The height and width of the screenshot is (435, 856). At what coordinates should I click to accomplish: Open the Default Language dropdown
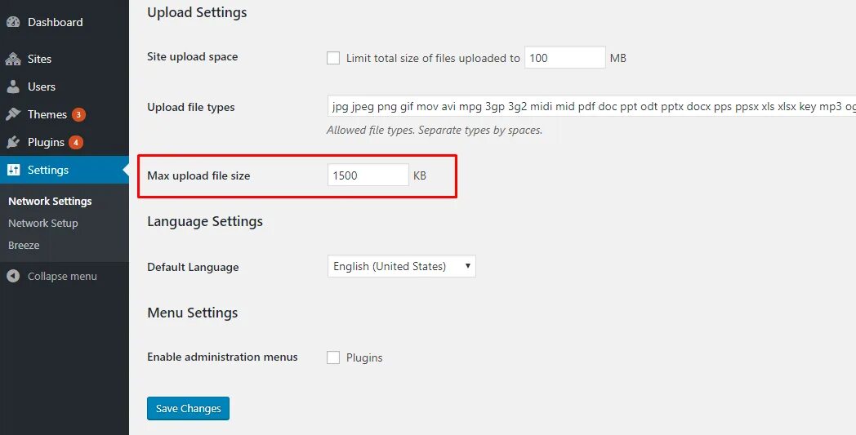pos(401,266)
